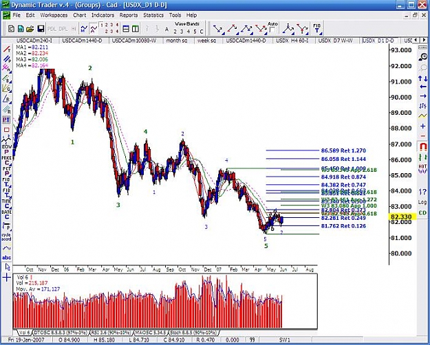Click the 86.589 Ret 1.270 level label
430x345 pixels.
pos(343,151)
